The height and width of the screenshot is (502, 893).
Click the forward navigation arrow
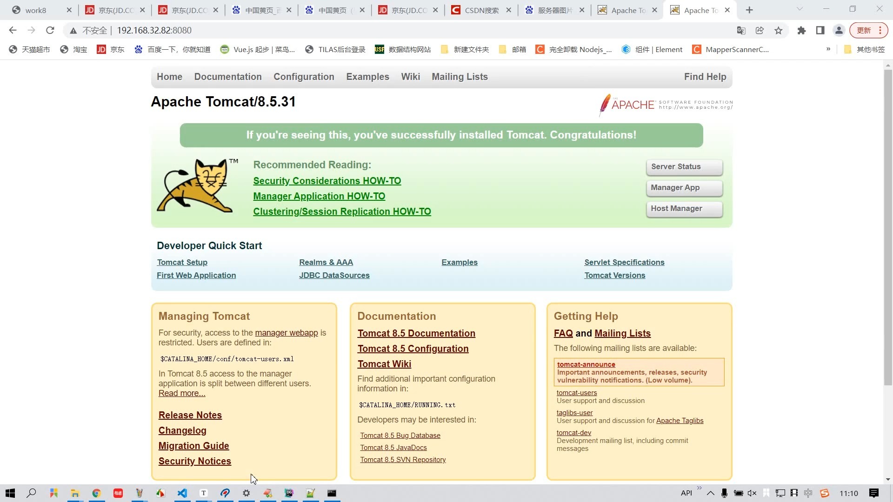tap(31, 30)
